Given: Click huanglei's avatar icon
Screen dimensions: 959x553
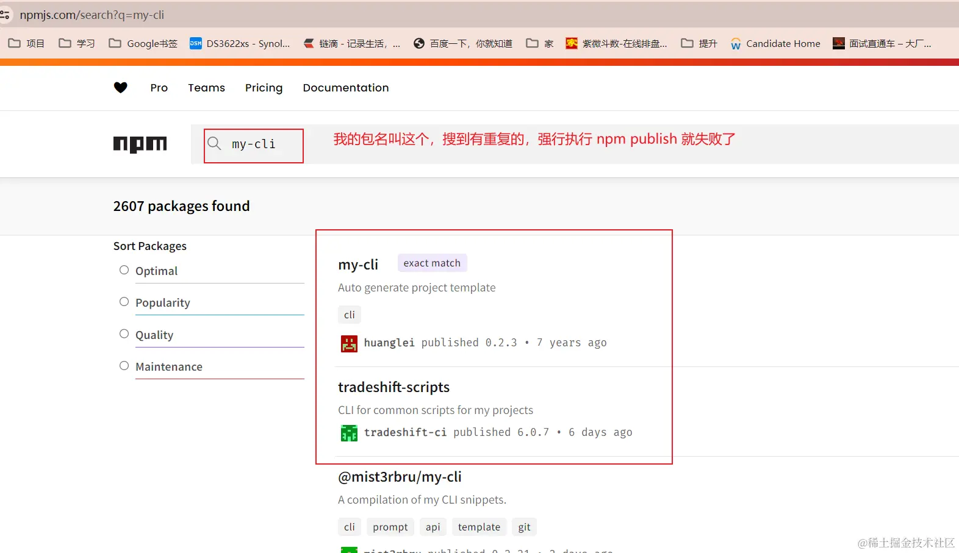Looking at the screenshot, I should pyautogui.click(x=349, y=343).
